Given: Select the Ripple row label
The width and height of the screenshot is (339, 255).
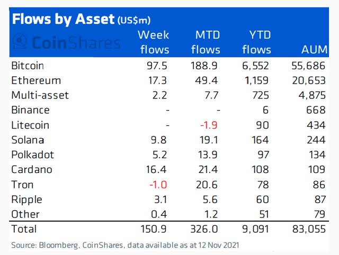Looking at the screenshot, I should click(x=26, y=199).
